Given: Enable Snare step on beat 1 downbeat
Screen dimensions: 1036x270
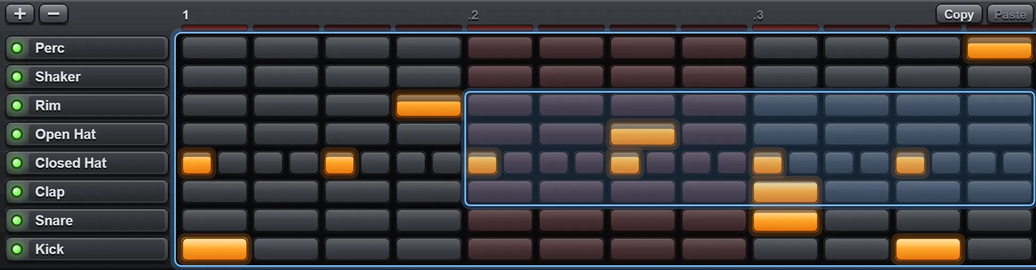Looking at the screenshot, I should (x=214, y=220).
